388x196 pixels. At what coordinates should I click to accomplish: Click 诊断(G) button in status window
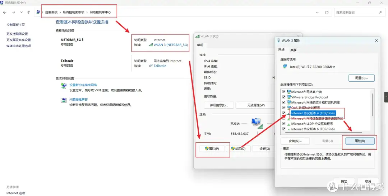click(264, 149)
